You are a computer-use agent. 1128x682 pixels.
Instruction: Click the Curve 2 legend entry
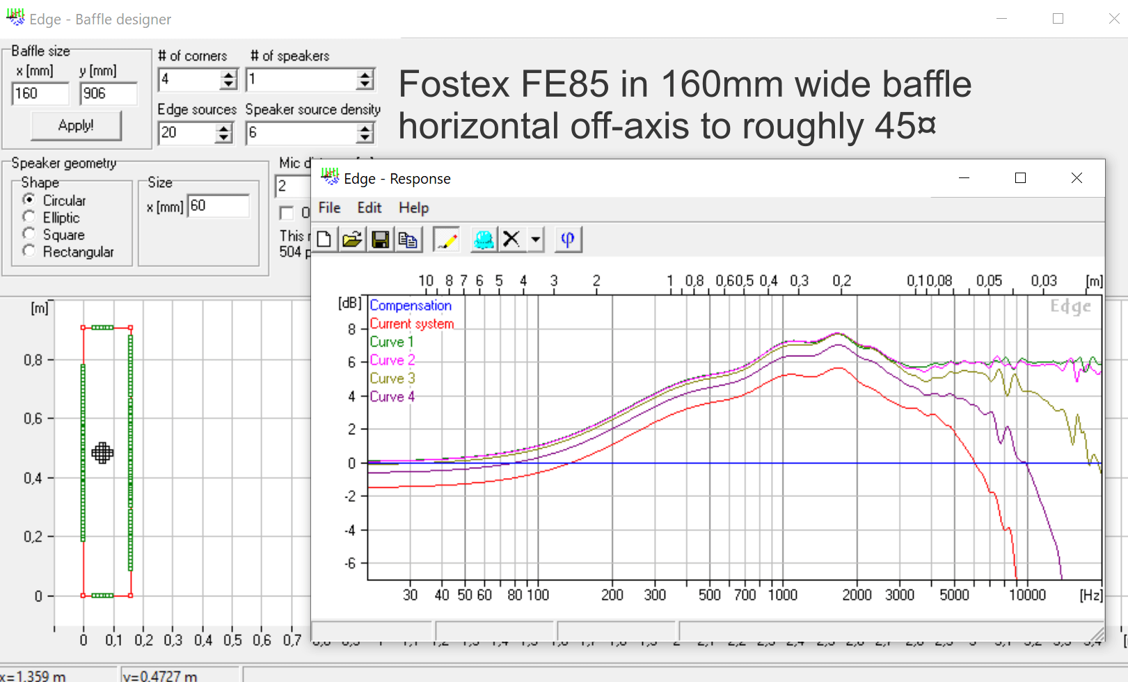tap(392, 360)
